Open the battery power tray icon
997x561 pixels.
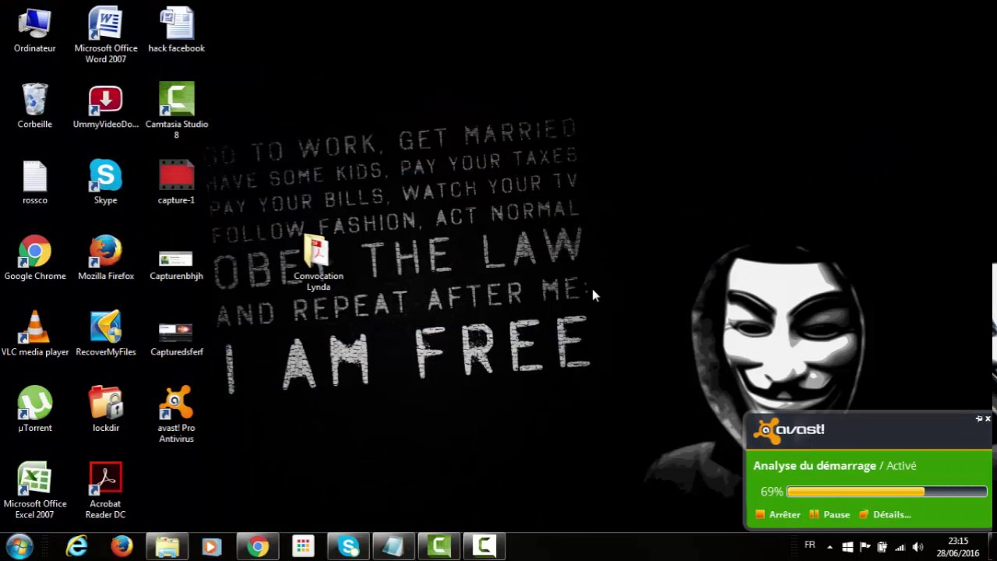point(882,547)
